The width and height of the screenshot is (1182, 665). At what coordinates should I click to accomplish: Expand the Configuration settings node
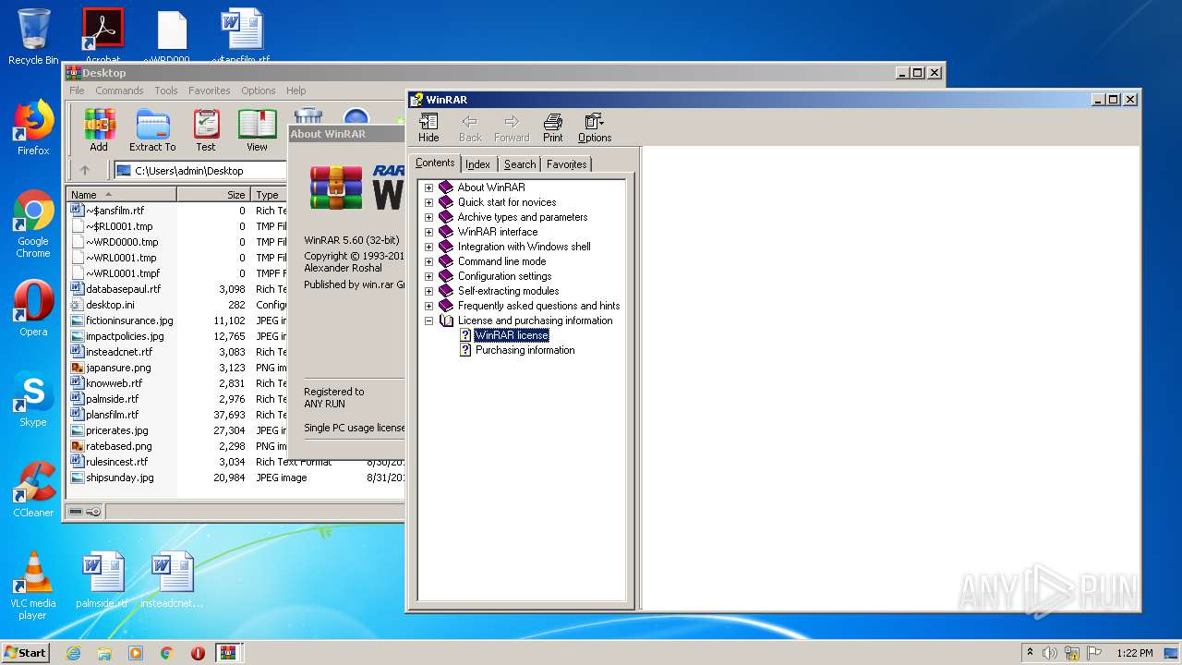[428, 276]
